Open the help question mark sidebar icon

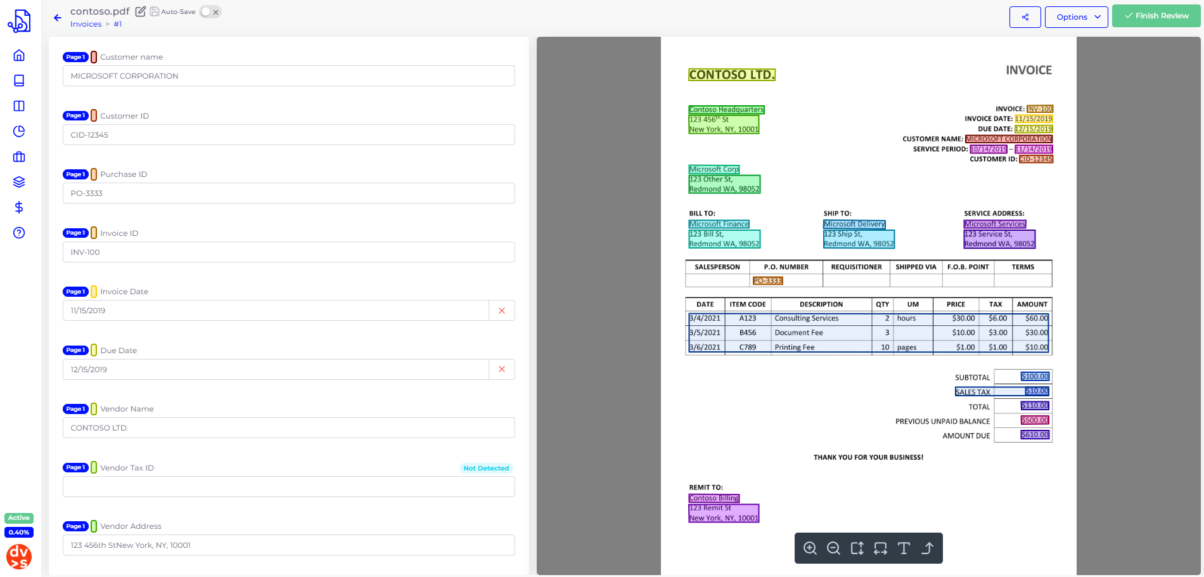[x=19, y=233]
